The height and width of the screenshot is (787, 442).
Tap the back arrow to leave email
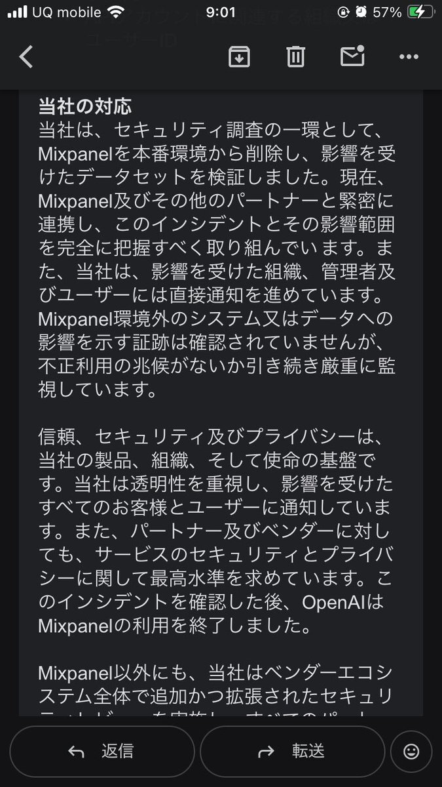pyautogui.click(x=26, y=58)
